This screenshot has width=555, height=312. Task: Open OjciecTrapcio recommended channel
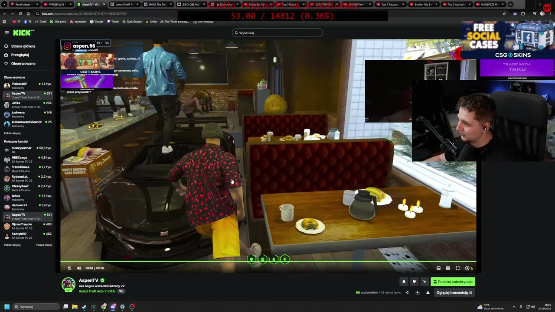[x=28, y=226]
